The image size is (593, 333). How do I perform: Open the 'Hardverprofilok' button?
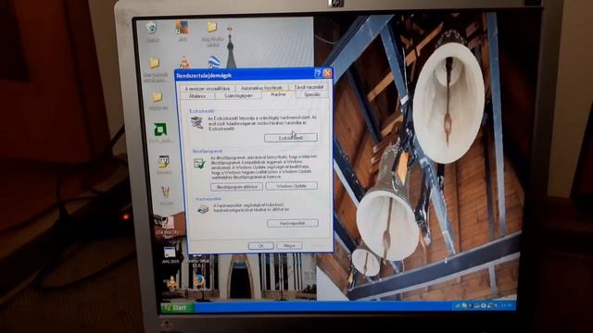293,223
